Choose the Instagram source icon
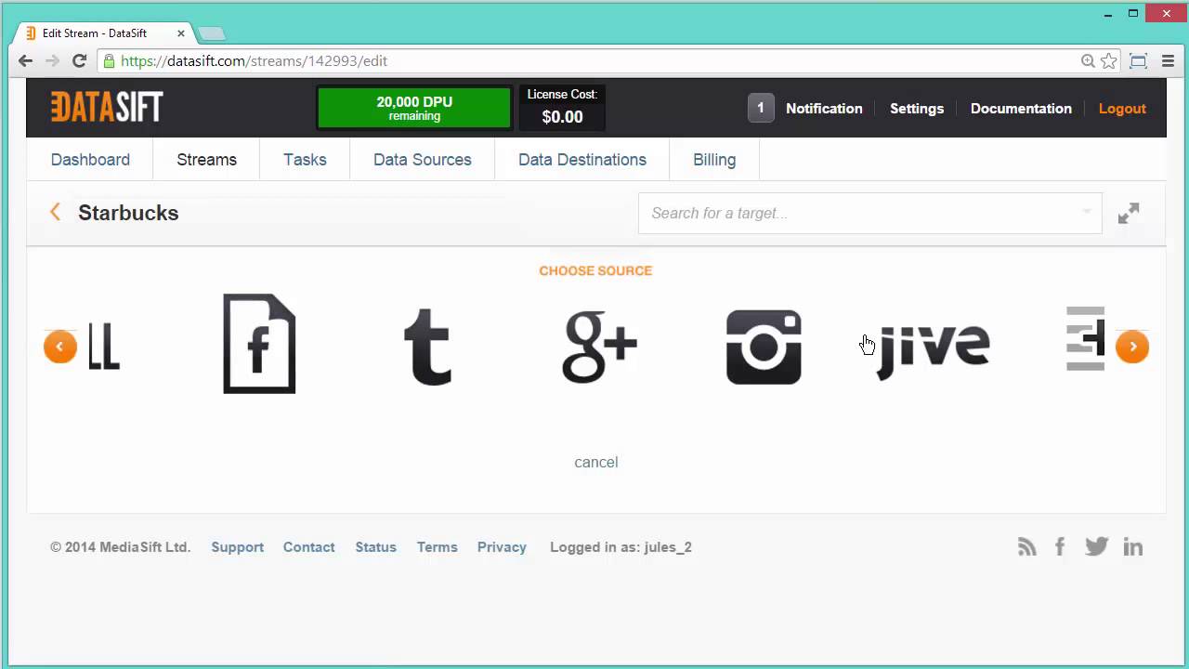This screenshot has height=669, width=1189. pos(764,347)
